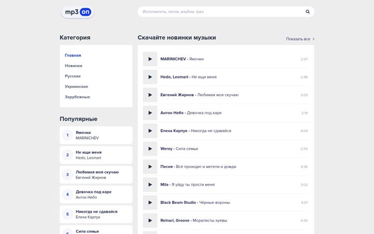Click the Категория heading
Viewport: 374px width, 234px height.
75,37
